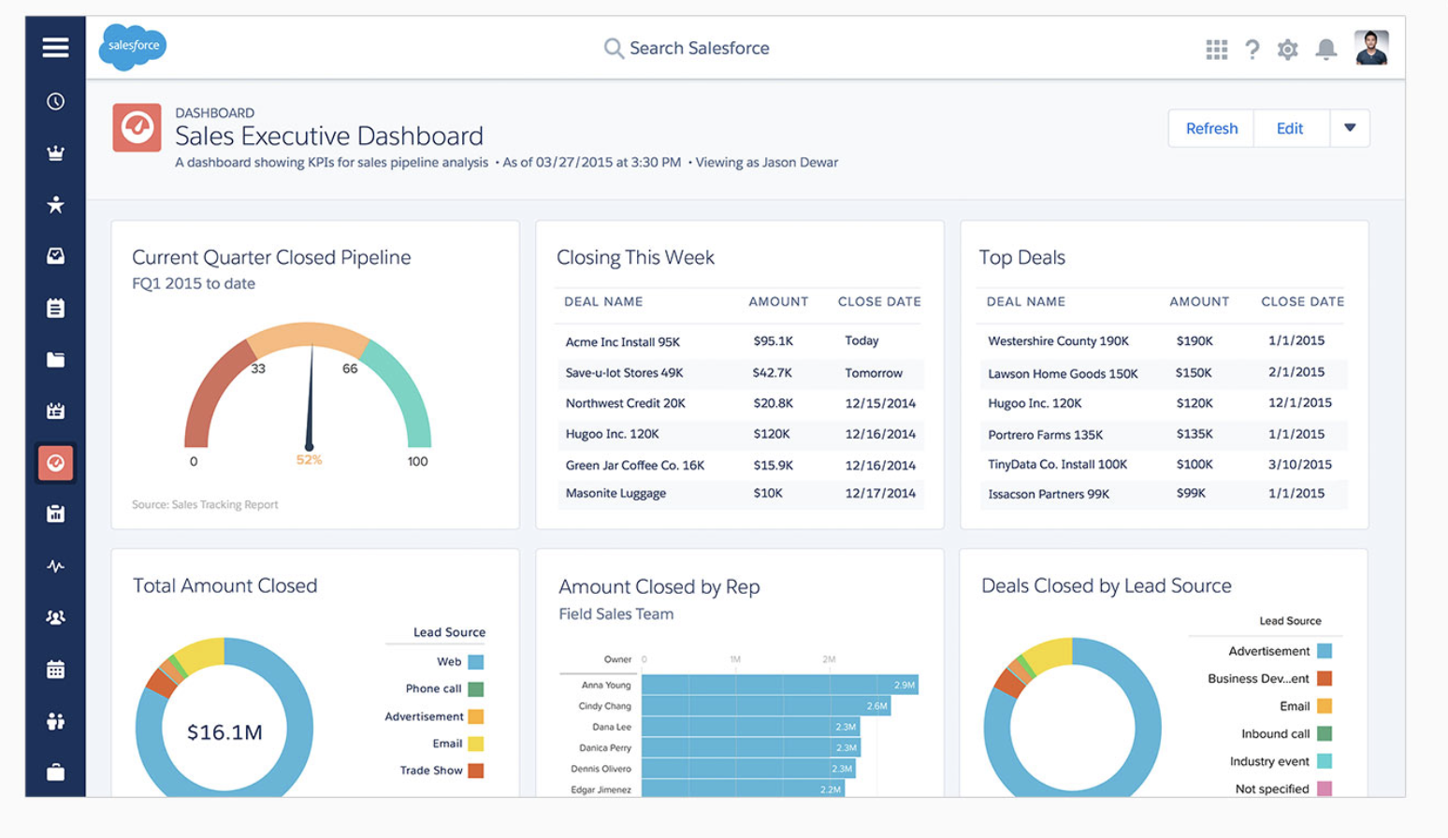Open Setup using the gear icon
The height and width of the screenshot is (838, 1448).
pos(1288,50)
